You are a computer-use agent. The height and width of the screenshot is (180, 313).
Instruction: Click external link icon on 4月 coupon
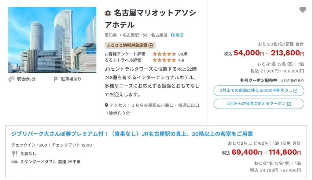[289, 104]
